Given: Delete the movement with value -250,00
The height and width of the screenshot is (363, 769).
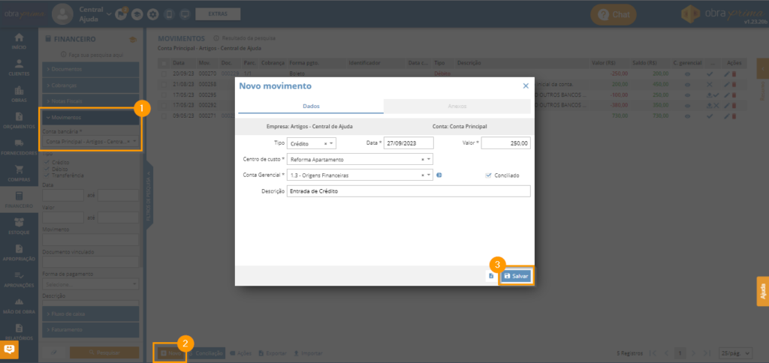Looking at the screenshot, I should click(734, 74).
